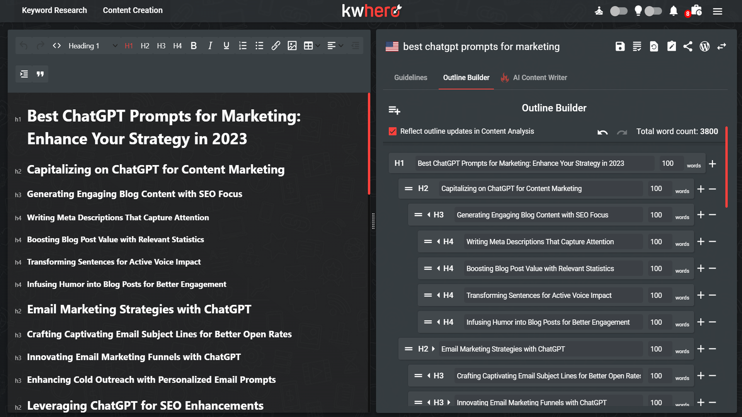Click the Keyword Research menu item

tap(54, 10)
